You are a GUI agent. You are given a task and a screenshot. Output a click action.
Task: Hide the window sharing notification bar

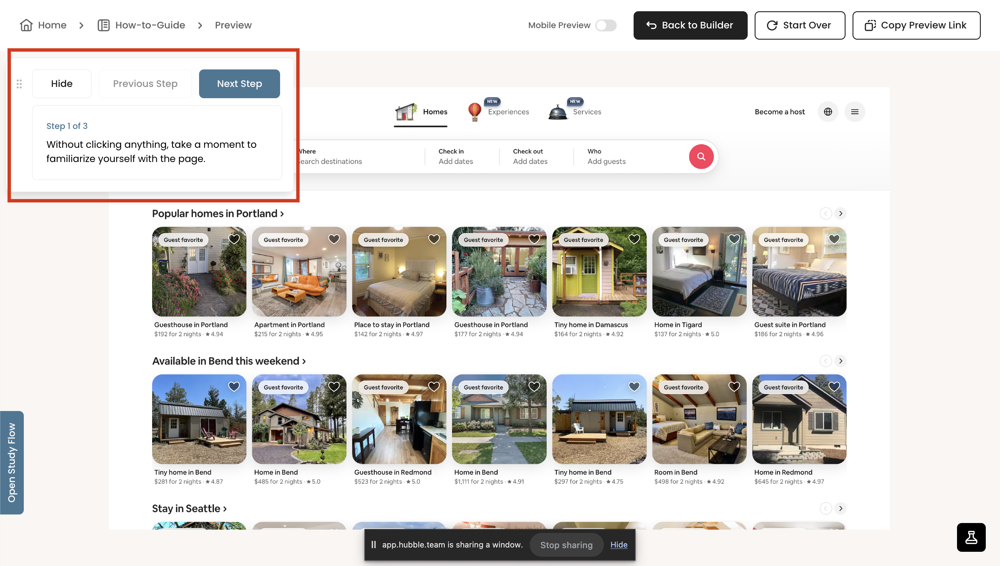click(x=619, y=545)
